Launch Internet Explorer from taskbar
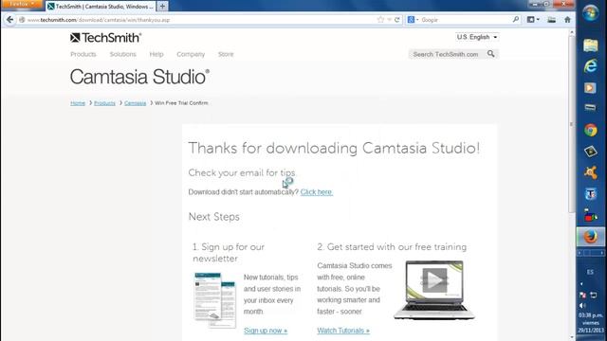 [591, 66]
